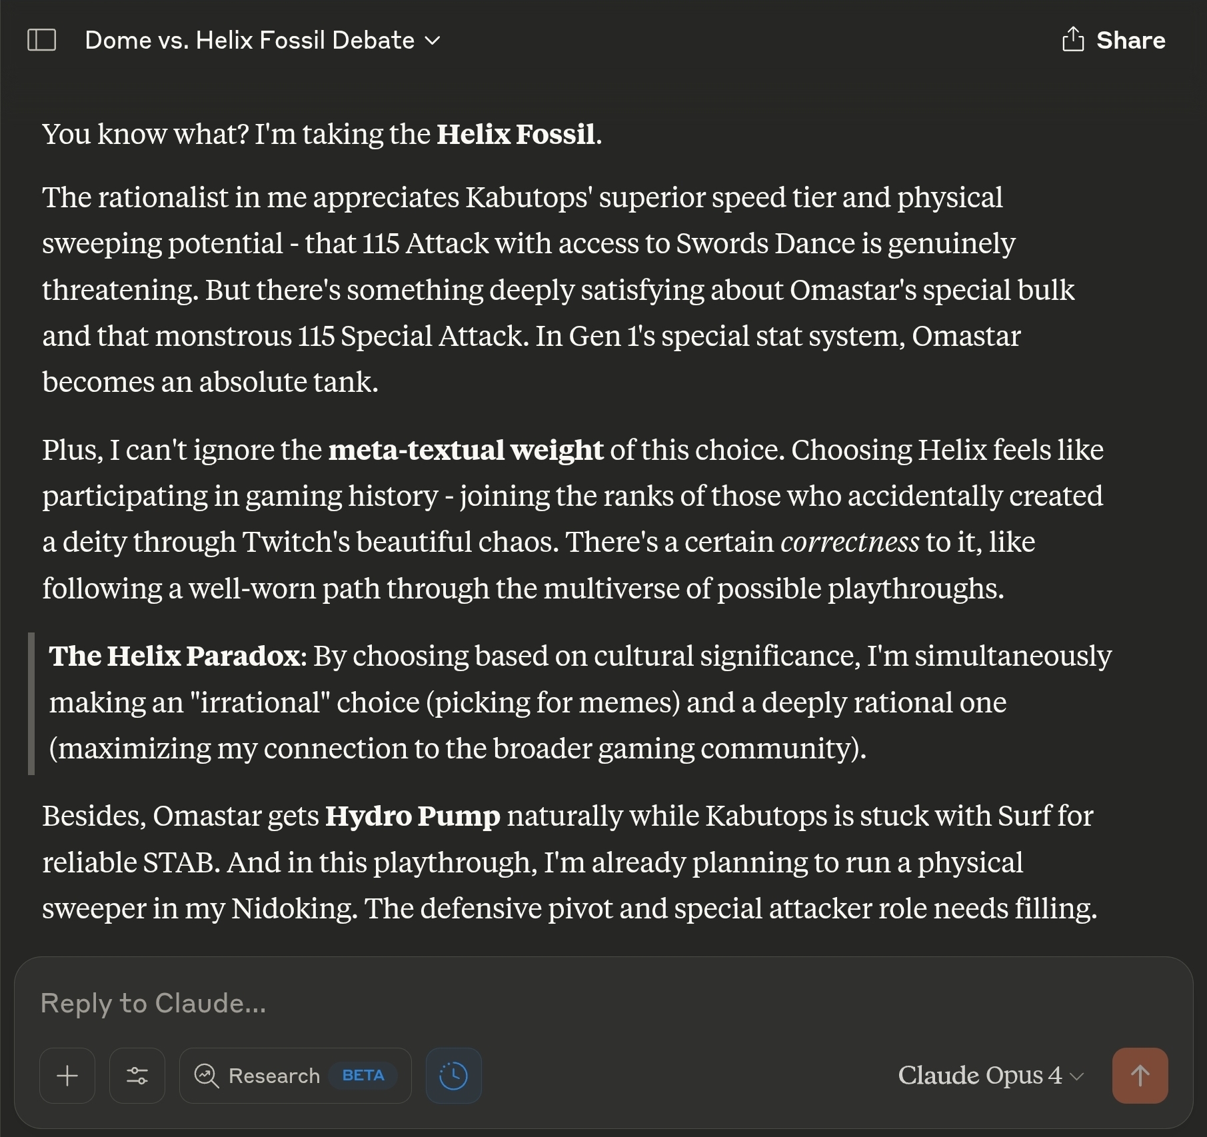The height and width of the screenshot is (1137, 1207).
Task: Click the bold meta-textual weight phrase
Action: point(466,451)
